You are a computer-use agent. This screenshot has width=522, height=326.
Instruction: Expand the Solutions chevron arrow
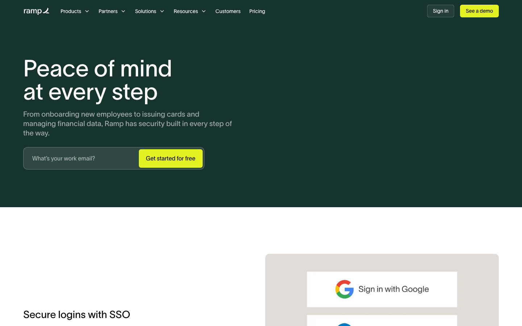[x=162, y=11]
